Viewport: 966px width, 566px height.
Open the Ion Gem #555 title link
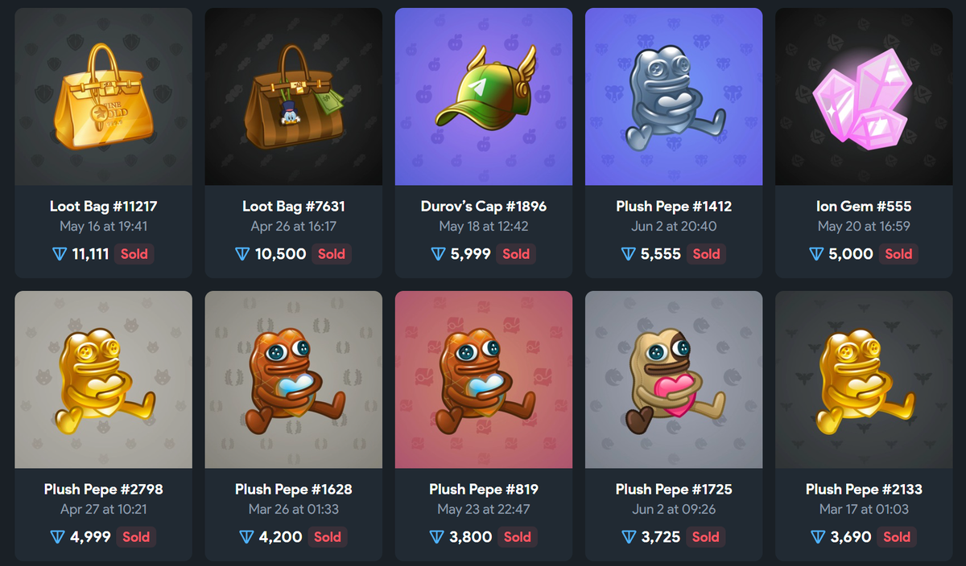[x=864, y=207]
